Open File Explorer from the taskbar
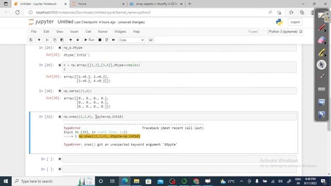The width and height of the screenshot is (331, 186). (x=137, y=181)
